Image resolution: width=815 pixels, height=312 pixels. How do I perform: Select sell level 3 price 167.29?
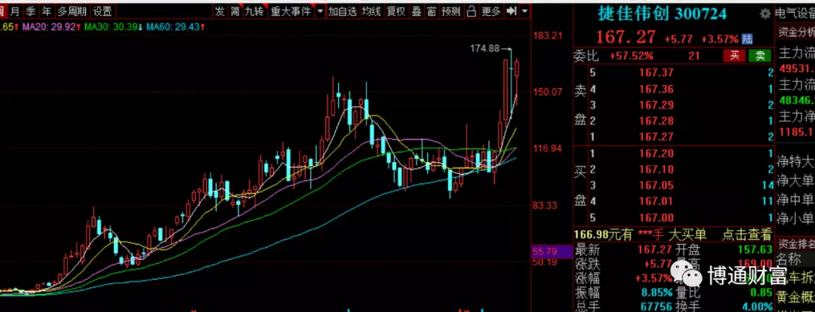[x=657, y=105]
